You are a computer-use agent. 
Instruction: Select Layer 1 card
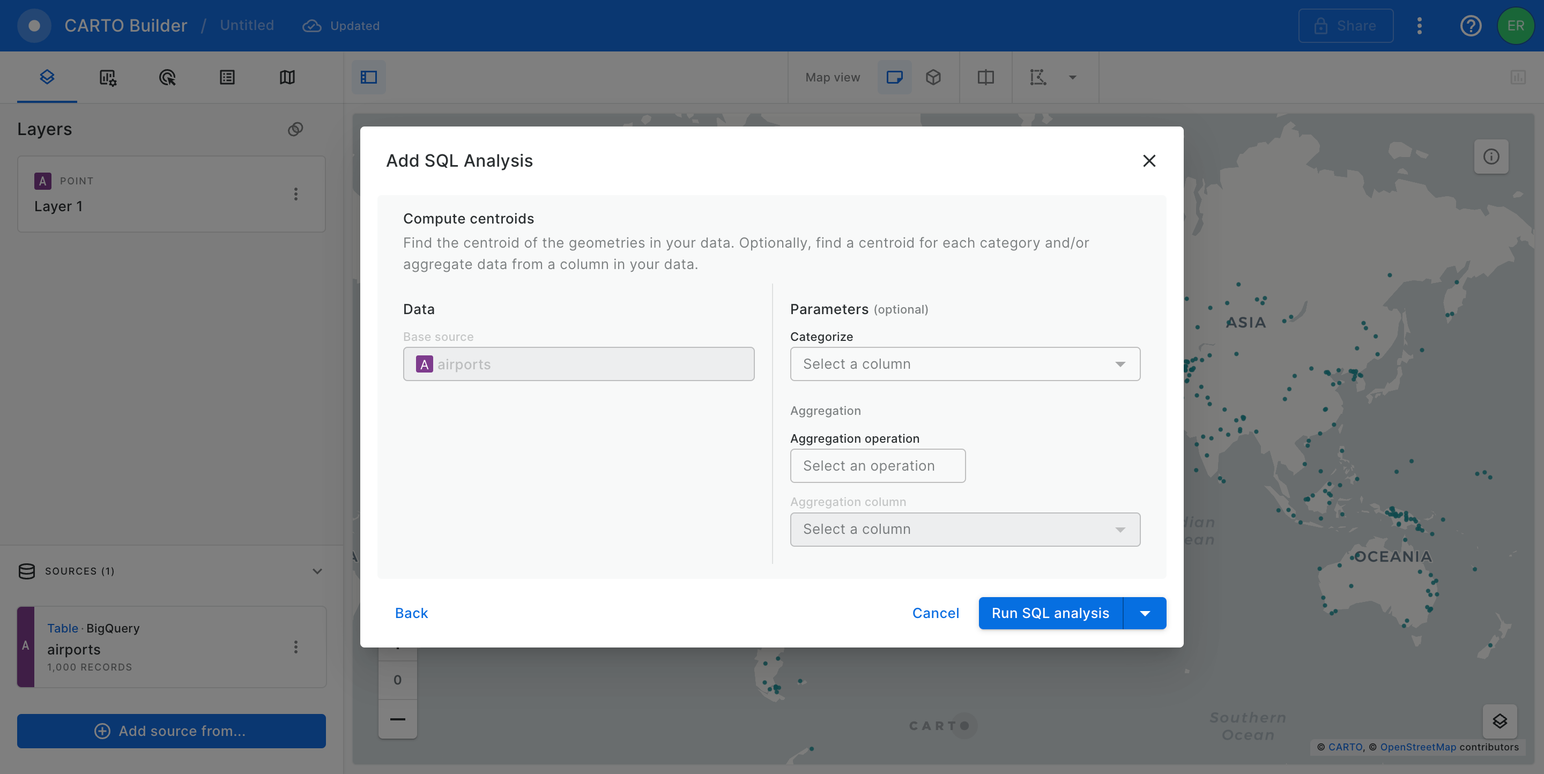172,194
